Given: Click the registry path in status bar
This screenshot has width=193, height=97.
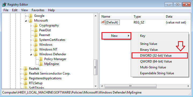Looking at the screenshot, I should point(72,92).
